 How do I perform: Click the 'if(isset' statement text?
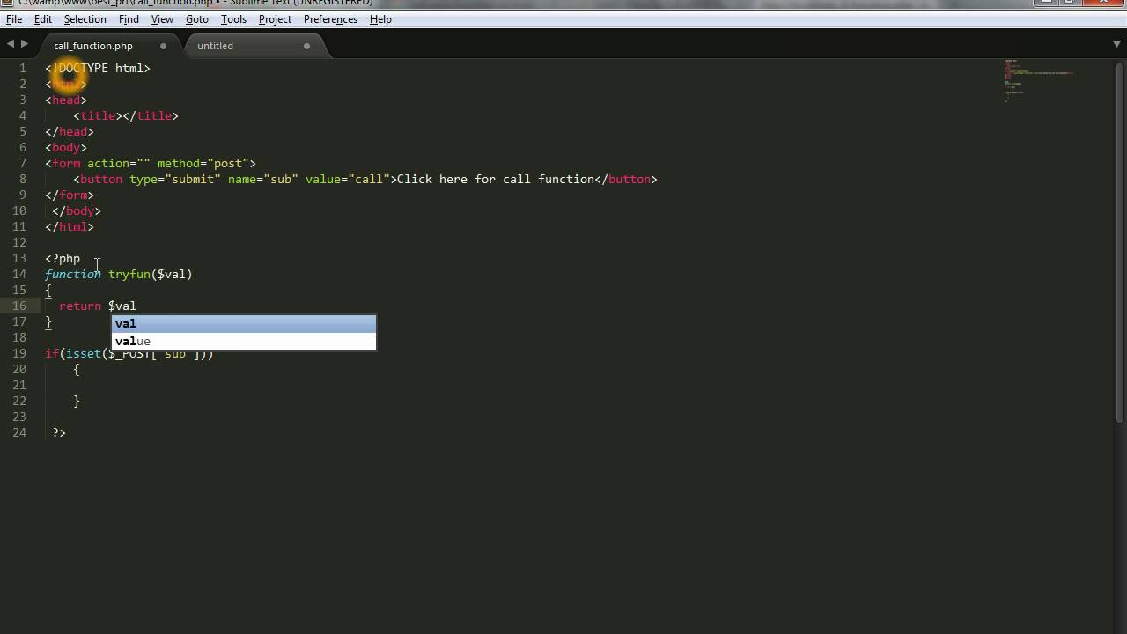pos(73,353)
